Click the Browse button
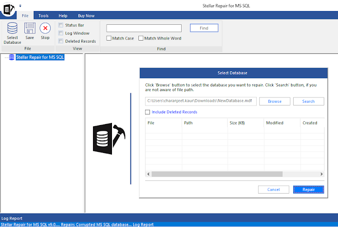Image resolution: width=338 pixels, height=230 pixels. (275, 101)
